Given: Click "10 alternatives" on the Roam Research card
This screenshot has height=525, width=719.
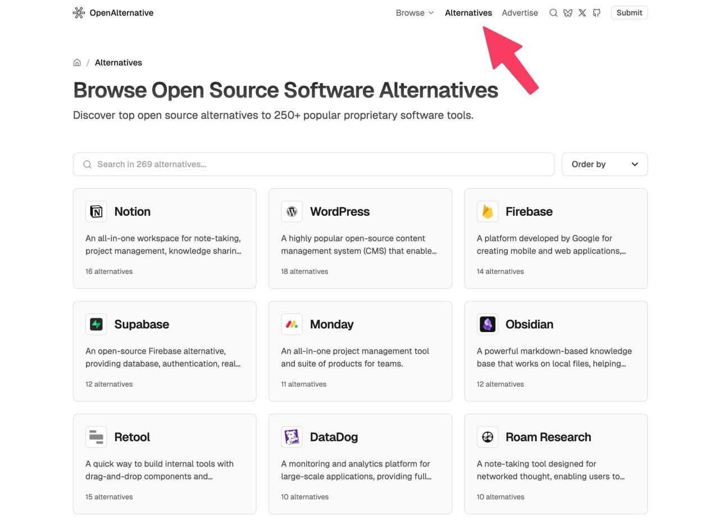Looking at the screenshot, I should tap(500, 497).
